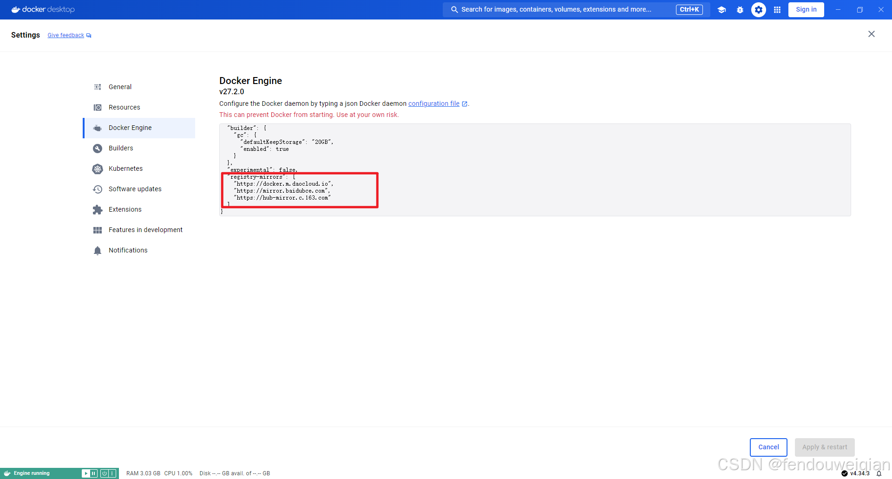
Task: Click the Resources icon in the sidebar
Action: [98, 107]
